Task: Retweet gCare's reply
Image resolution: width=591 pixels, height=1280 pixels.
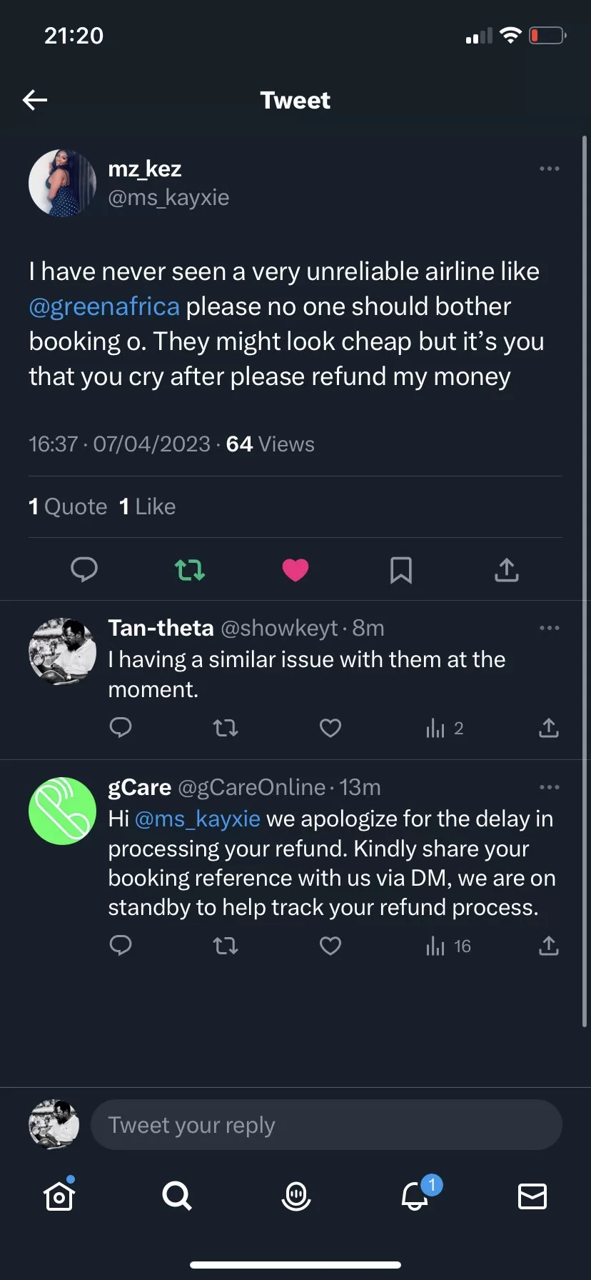Action: point(226,946)
